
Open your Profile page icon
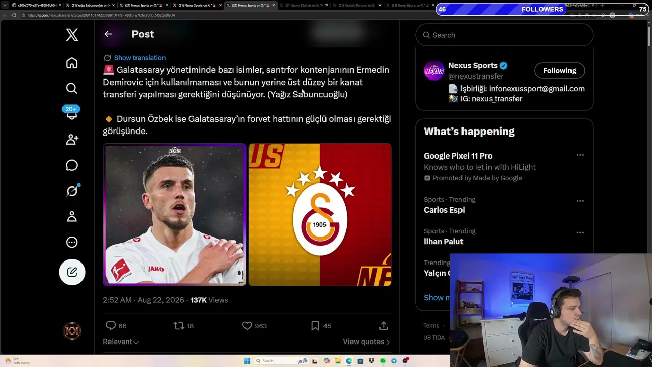click(x=72, y=217)
